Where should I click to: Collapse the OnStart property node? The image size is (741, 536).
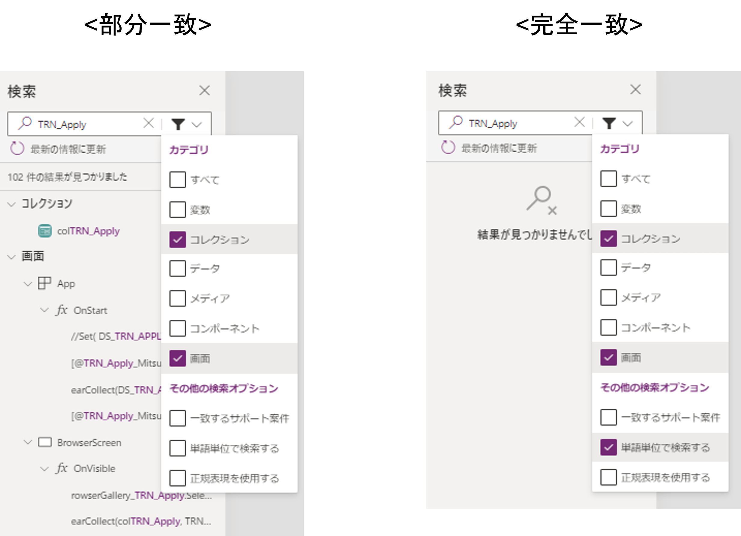coord(44,310)
